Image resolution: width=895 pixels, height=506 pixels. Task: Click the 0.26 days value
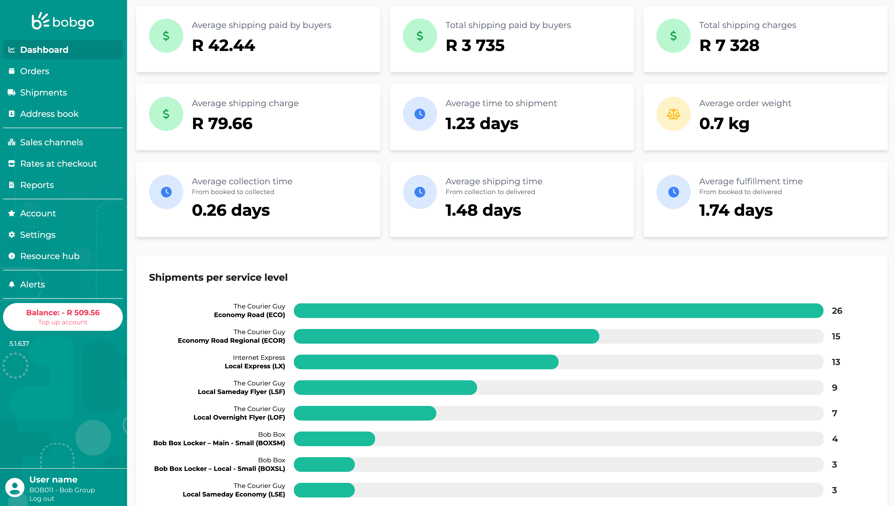(231, 210)
